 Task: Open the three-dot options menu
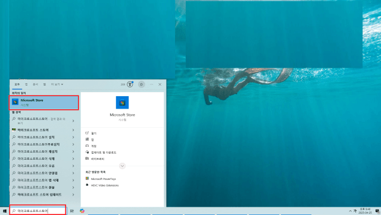point(151,84)
